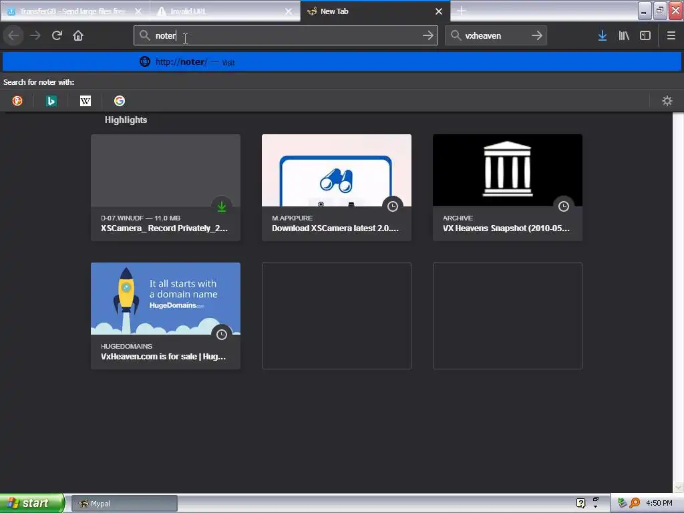
Task: Open the home page via house icon
Action: coord(78,35)
